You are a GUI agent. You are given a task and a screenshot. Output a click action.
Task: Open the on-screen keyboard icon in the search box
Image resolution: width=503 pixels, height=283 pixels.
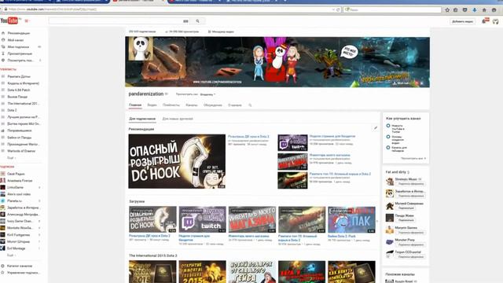click(x=185, y=21)
